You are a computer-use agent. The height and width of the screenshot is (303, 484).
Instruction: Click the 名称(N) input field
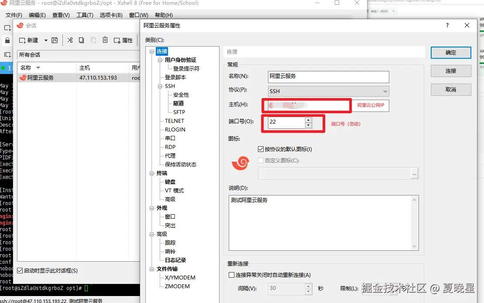pyautogui.click(x=329, y=77)
